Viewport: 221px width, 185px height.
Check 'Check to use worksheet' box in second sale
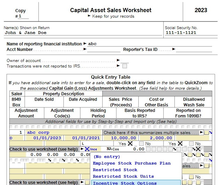[87, 182]
